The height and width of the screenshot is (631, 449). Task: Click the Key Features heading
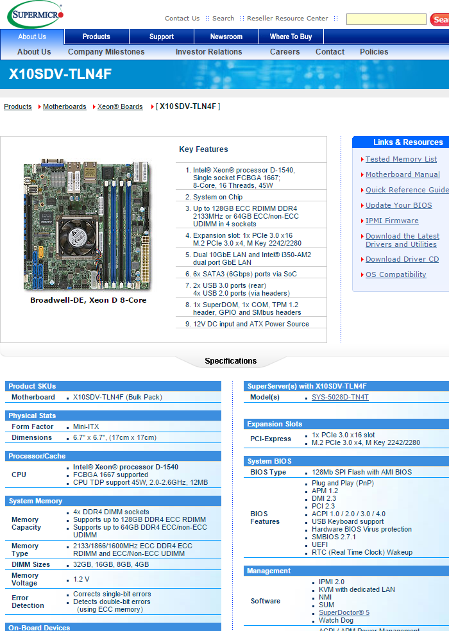click(203, 149)
